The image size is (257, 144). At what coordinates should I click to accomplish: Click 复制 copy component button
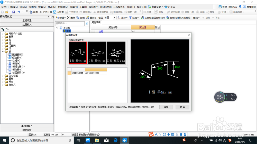pos(80,18)
